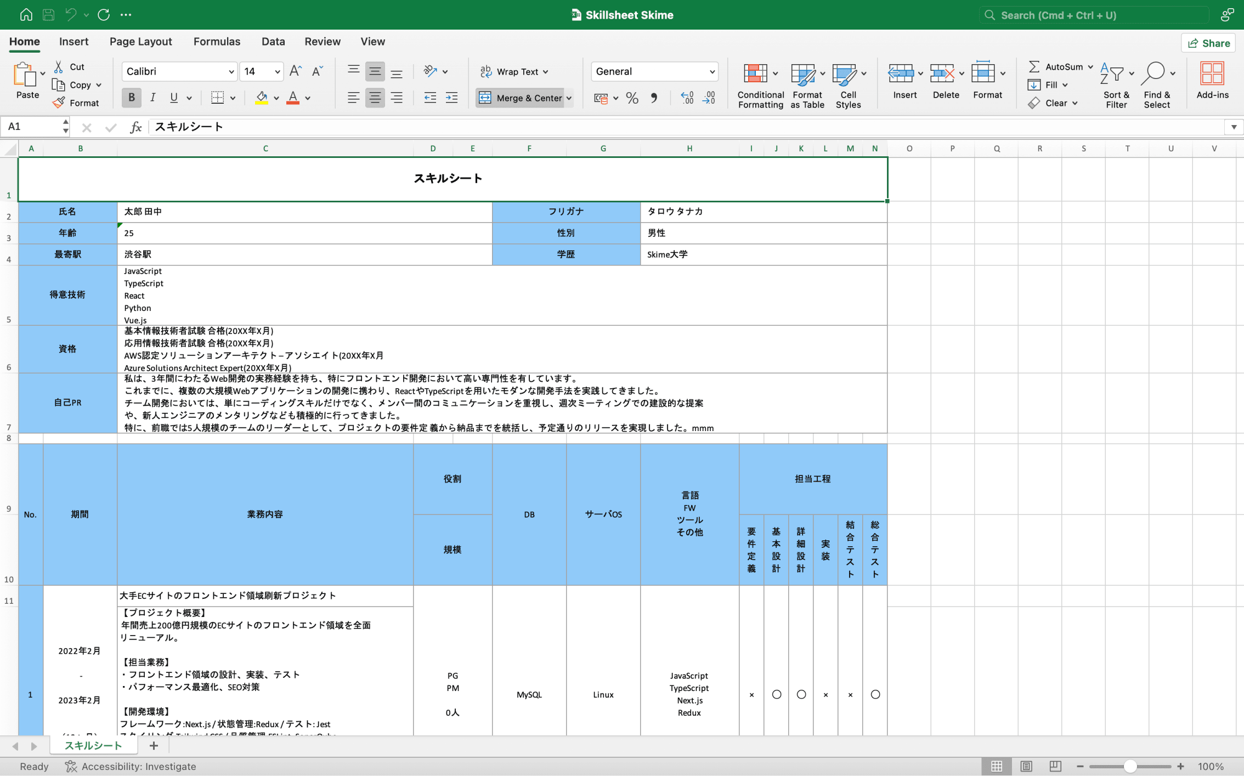The height and width of the screenshot is (776, 1244).
Task: Expand the General number format dropdown
Action: coord(712,72)
